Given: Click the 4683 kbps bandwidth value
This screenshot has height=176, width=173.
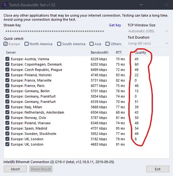Looking at the screenshot, I should [x=99, y=144].
